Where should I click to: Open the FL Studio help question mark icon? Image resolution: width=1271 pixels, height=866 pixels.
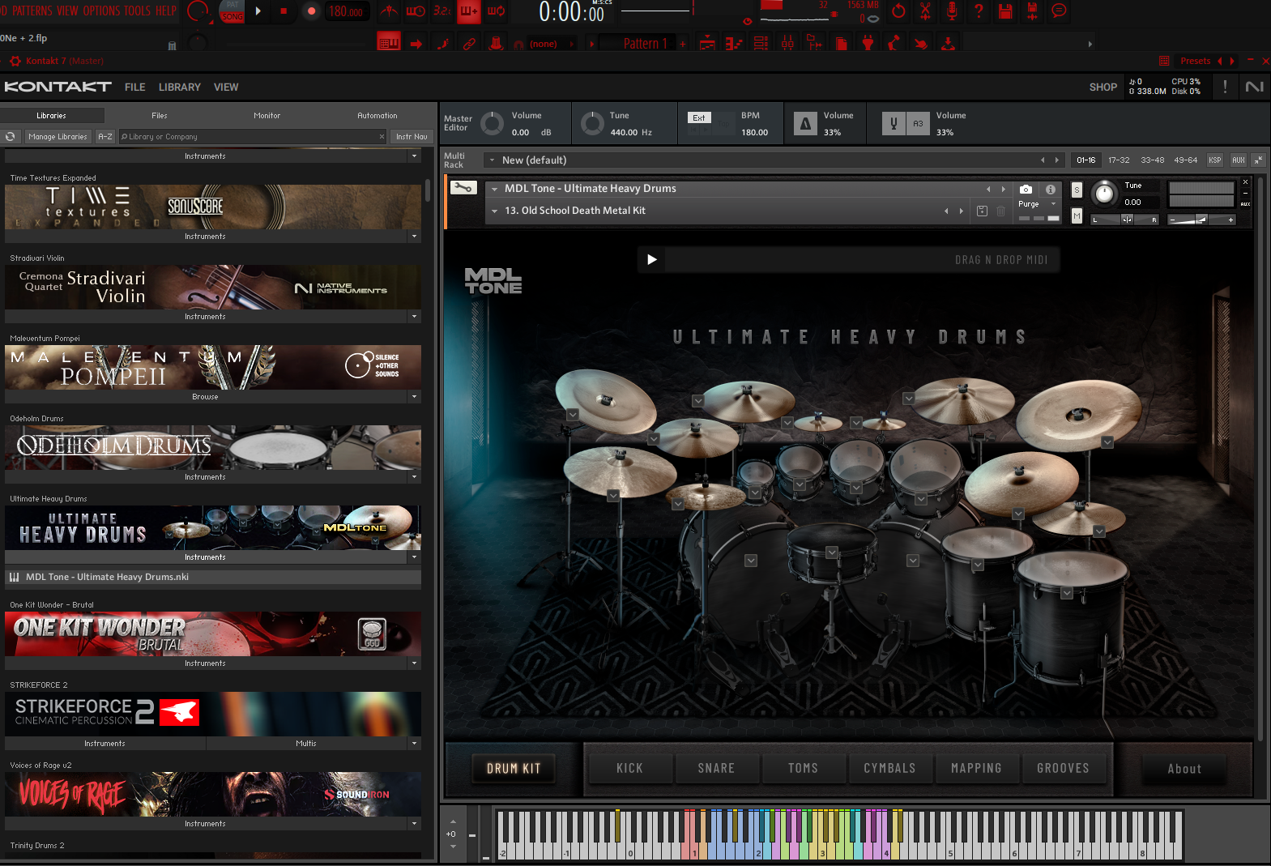(x=979, y=11)
